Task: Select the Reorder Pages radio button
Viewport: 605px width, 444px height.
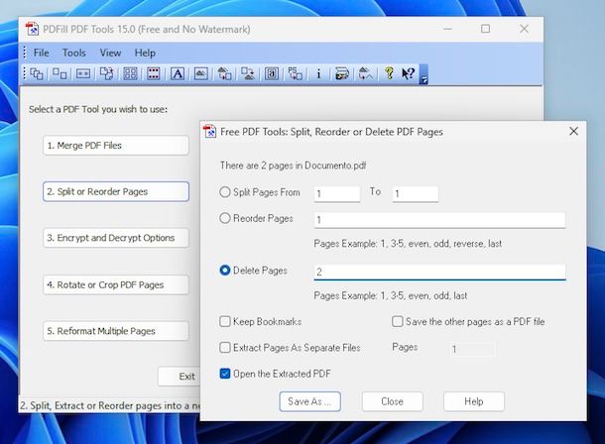Action: (x=225, y=218)
